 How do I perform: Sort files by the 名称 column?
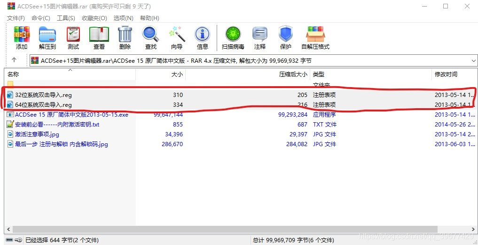[x=70, y=74]
